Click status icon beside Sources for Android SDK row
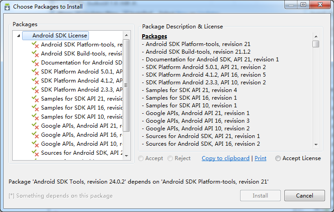 pyautogui.click(x=35, y=153)
